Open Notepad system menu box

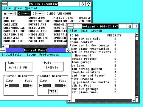71,26
